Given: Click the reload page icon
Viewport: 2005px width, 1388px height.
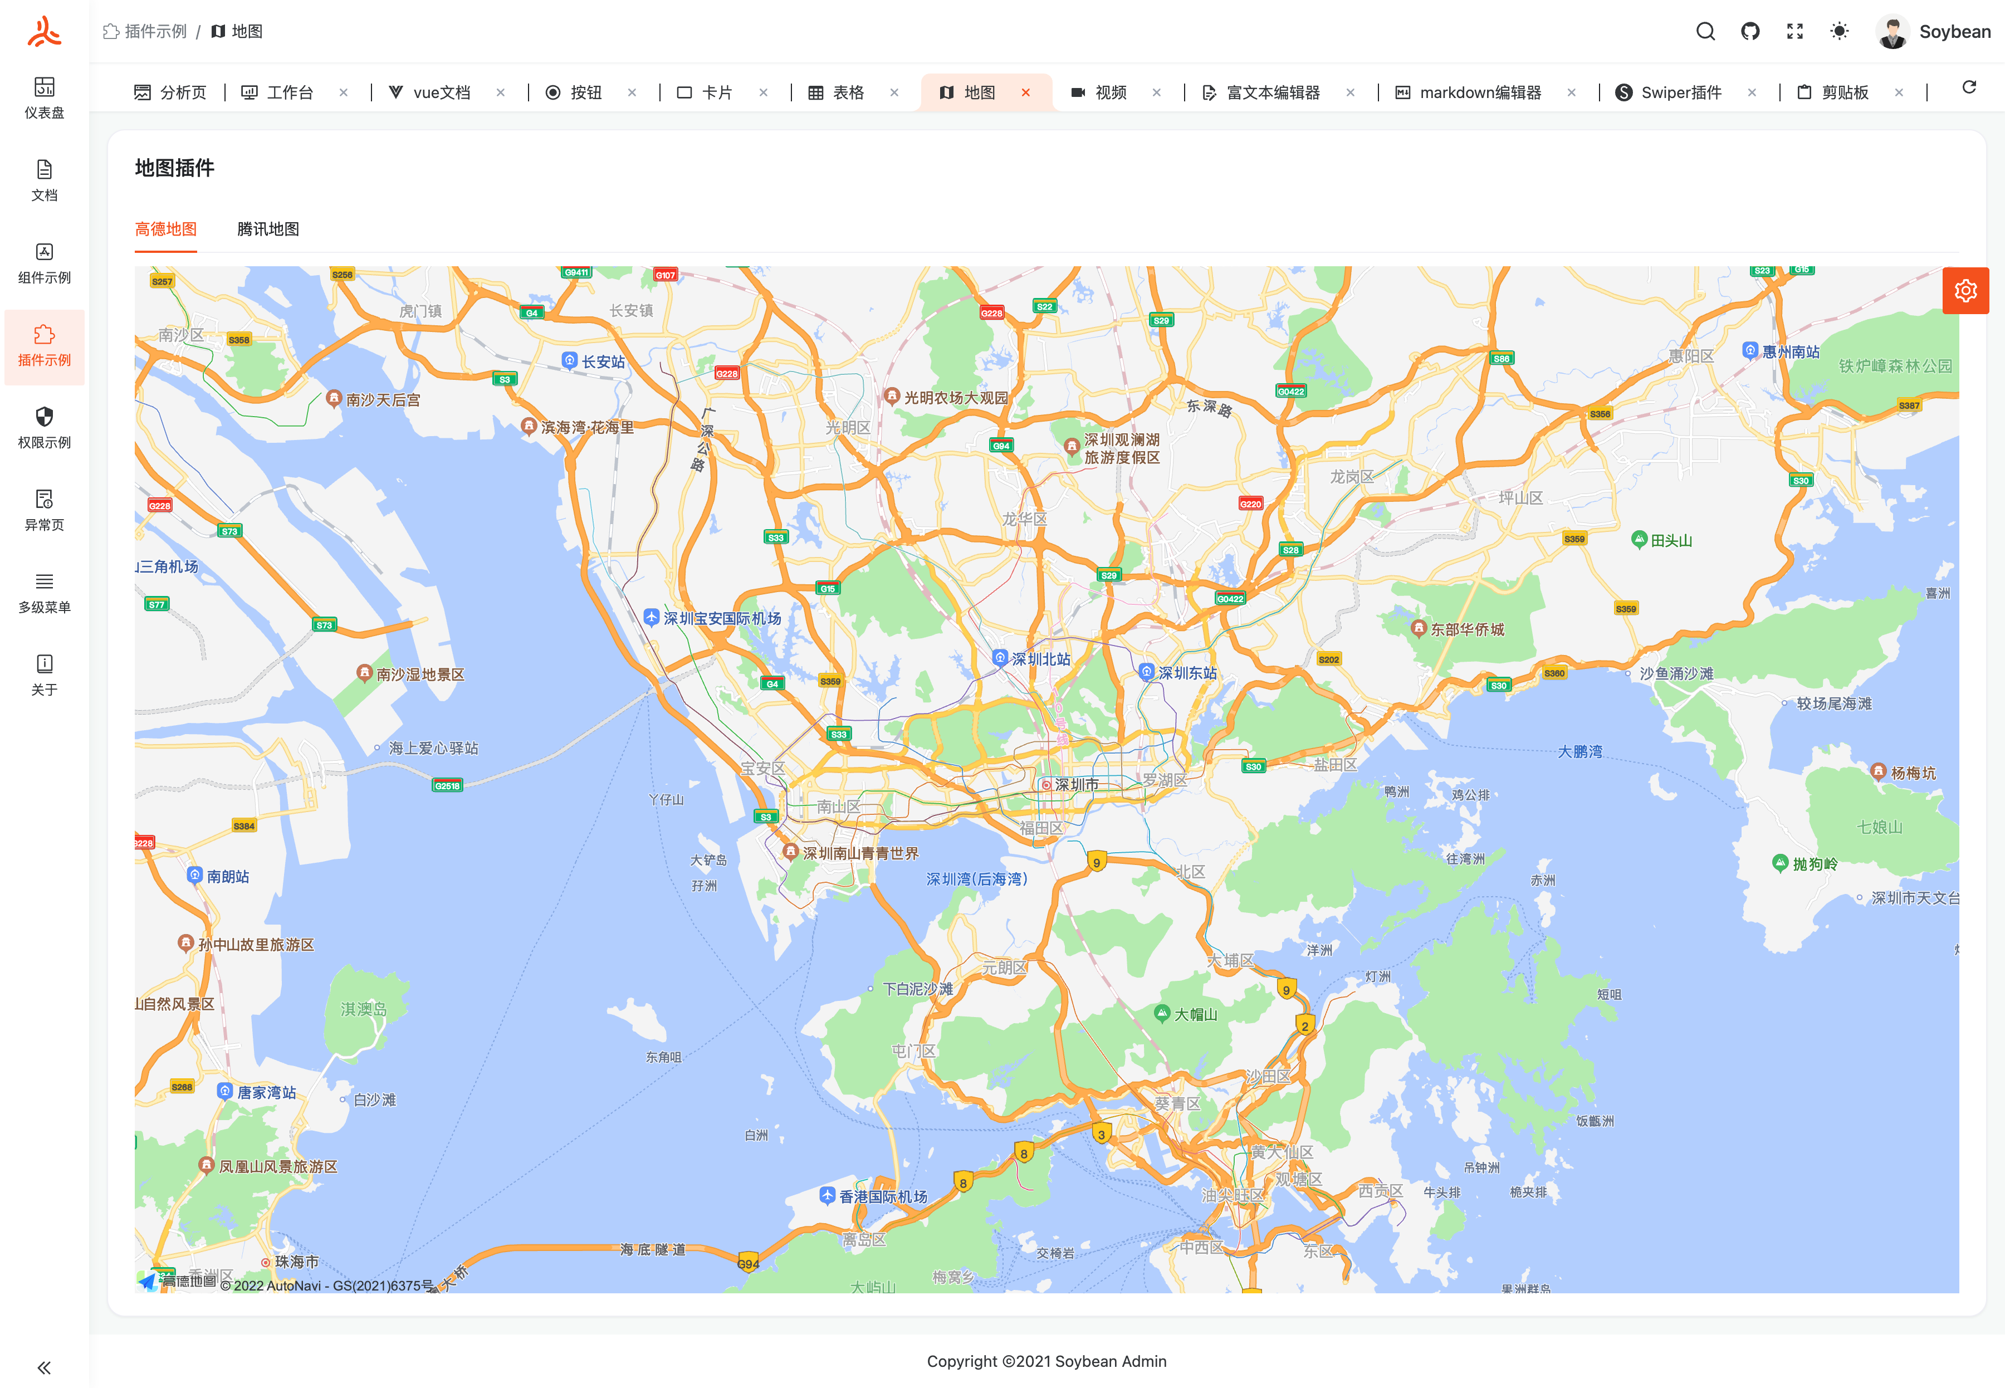Looking at the screenshot, I should [1969, 88].
